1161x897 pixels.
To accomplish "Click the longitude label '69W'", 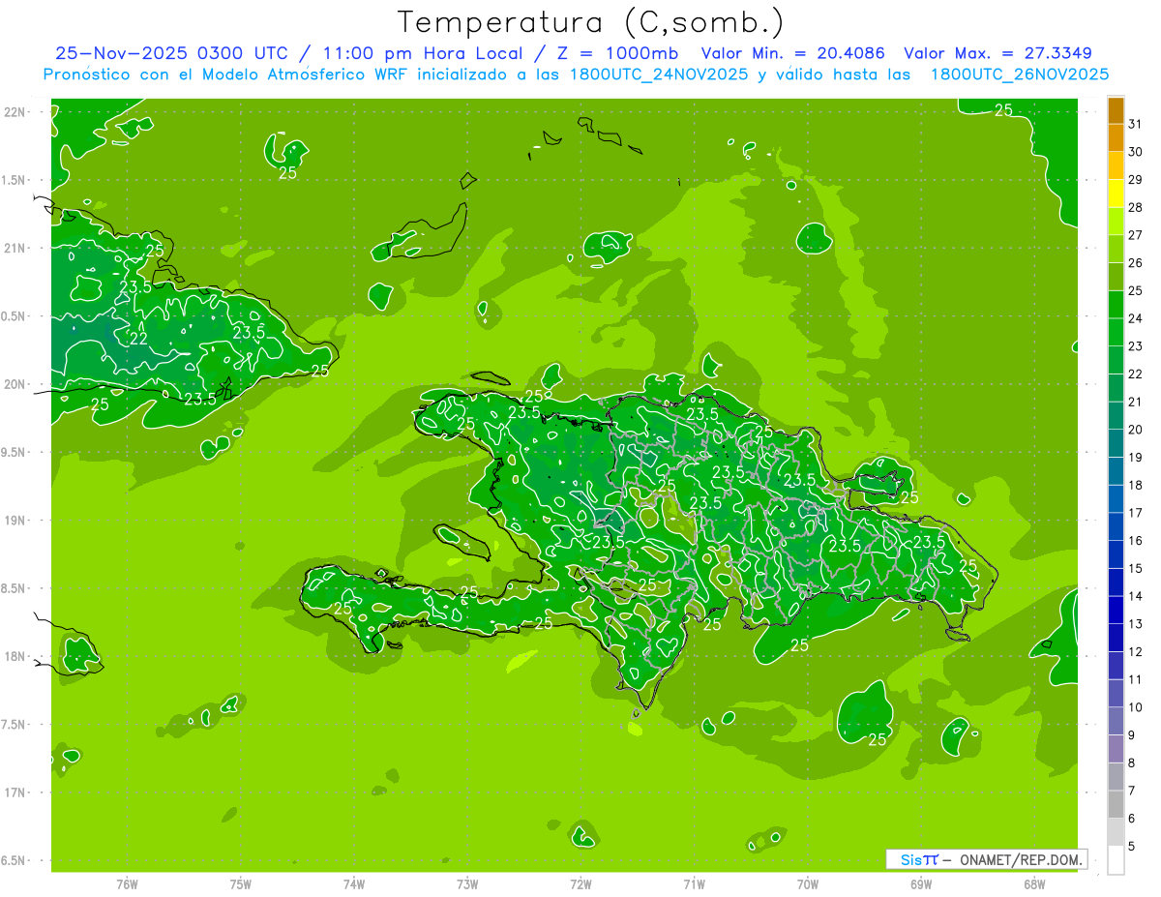I will (x=921, y=884).
